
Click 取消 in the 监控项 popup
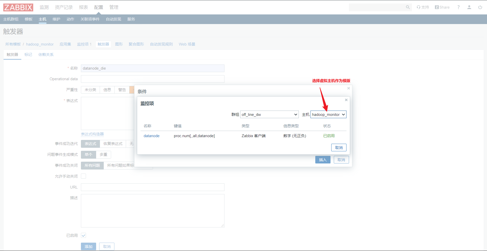tap(339, 148)
